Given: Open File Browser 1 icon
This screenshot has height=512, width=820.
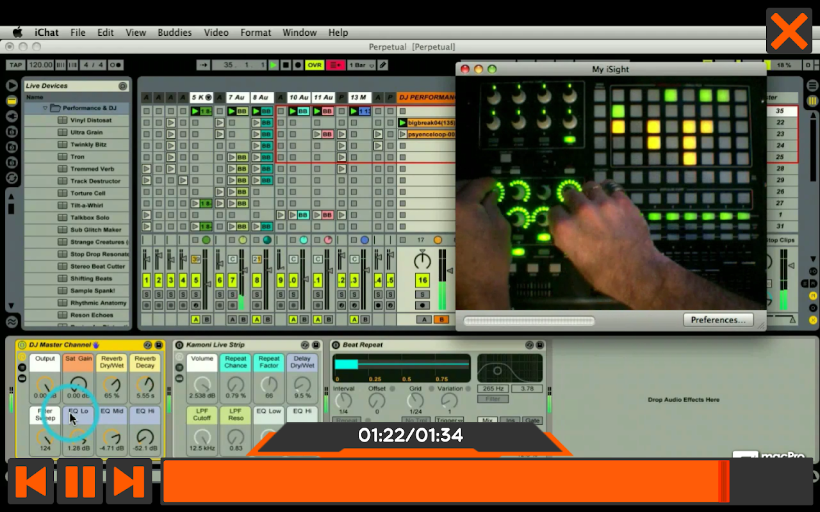Looking at the screenshot, I should coord(12,132).
